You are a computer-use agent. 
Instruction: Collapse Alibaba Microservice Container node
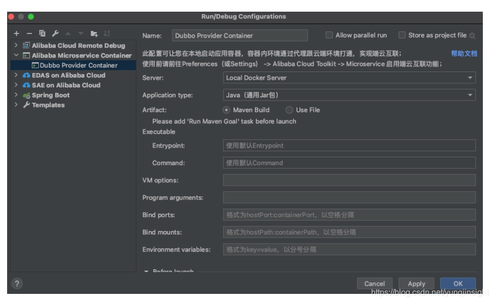[16, 55]
